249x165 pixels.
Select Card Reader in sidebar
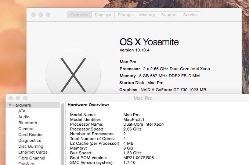pos(30,134)
